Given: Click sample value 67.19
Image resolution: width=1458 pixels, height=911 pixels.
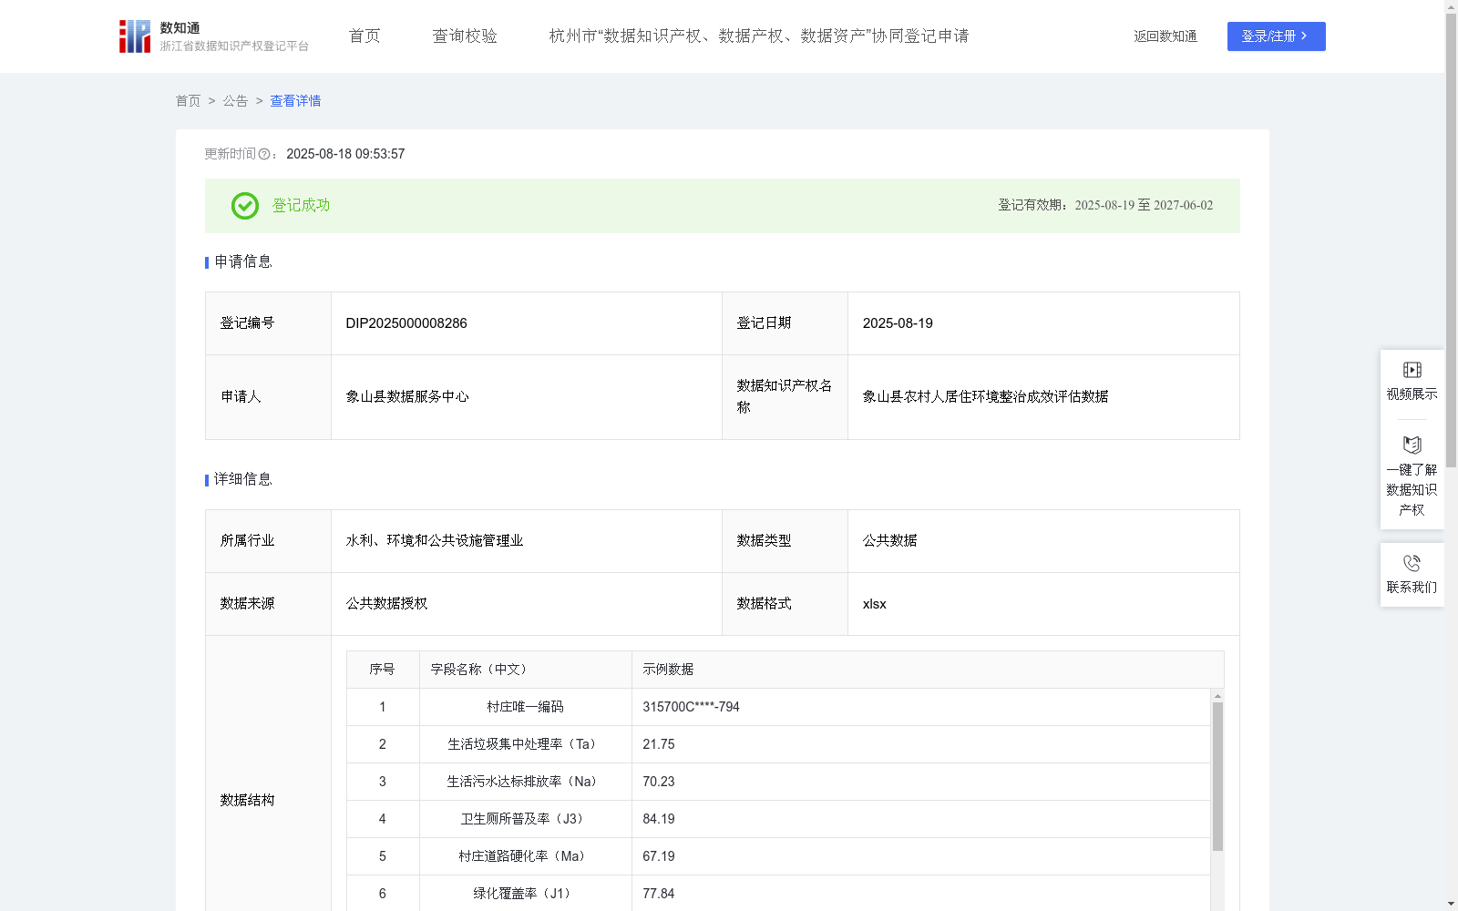Looking at the screenshot, I should tap(659, 856).
